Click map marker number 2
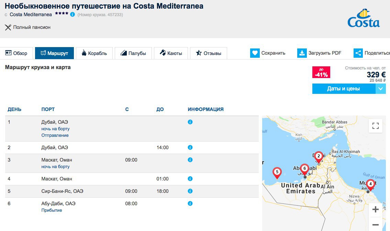390x231 pixels. pyautogui.click(x=319, y=156)
